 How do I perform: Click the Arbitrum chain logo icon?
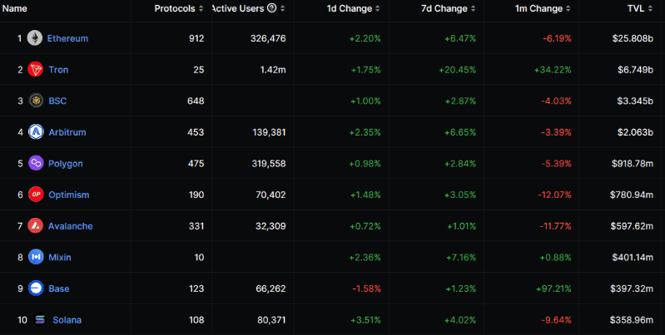(36, 132)
